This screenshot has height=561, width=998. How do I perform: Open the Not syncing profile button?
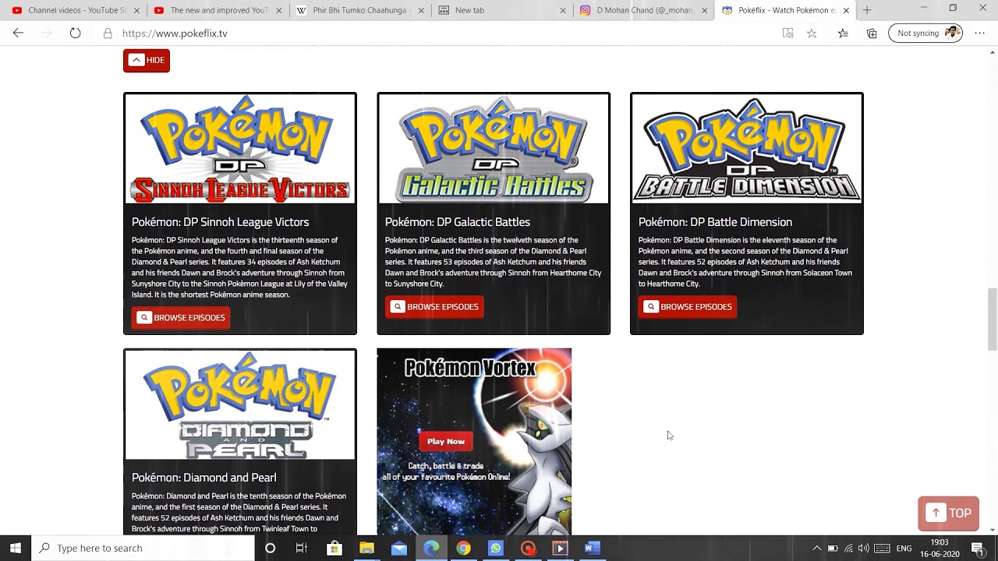pos(926,34)
